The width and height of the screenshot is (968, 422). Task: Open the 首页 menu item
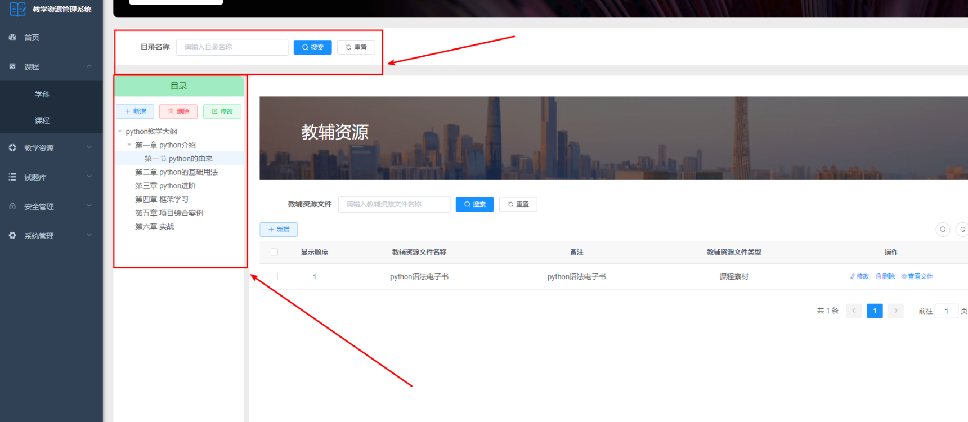(51, 37)
